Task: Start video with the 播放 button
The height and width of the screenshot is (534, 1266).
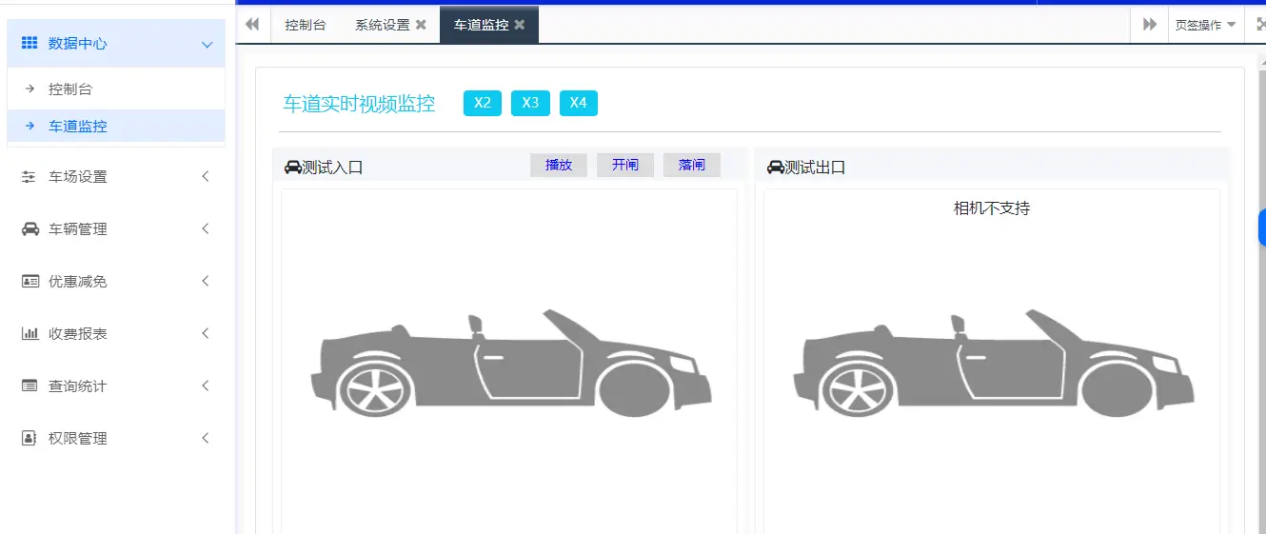Action: click(559, 166)
